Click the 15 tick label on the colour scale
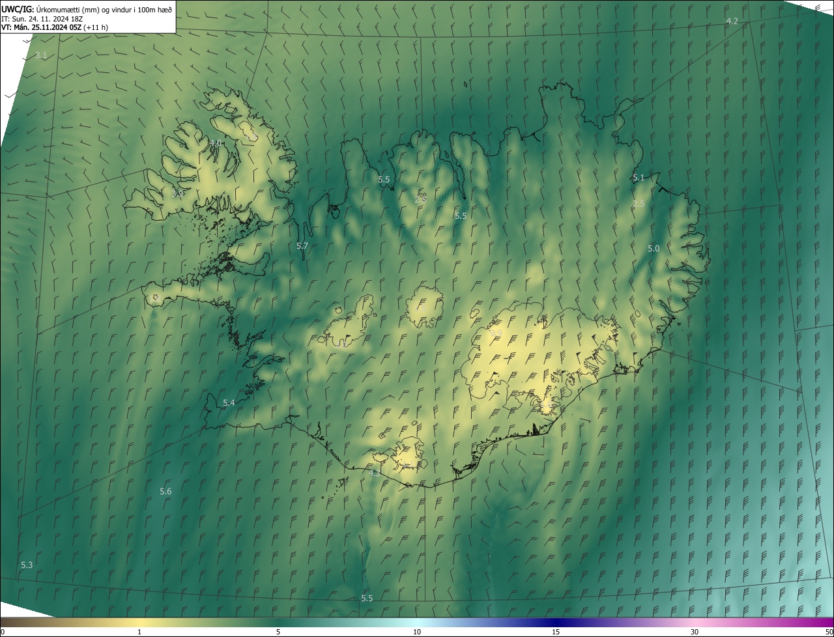The image size is (834, 637). tap(556, 632)
